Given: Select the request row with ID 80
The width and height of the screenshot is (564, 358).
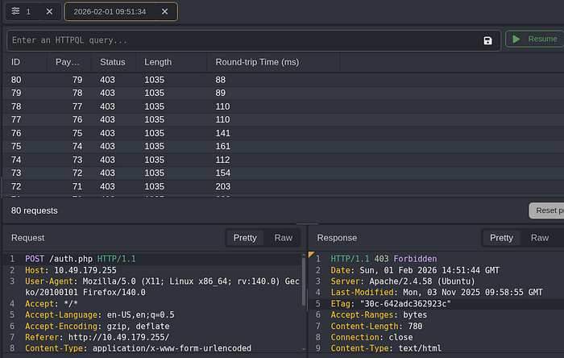Looking at the screenshot, I should click(x=283, y=80).
